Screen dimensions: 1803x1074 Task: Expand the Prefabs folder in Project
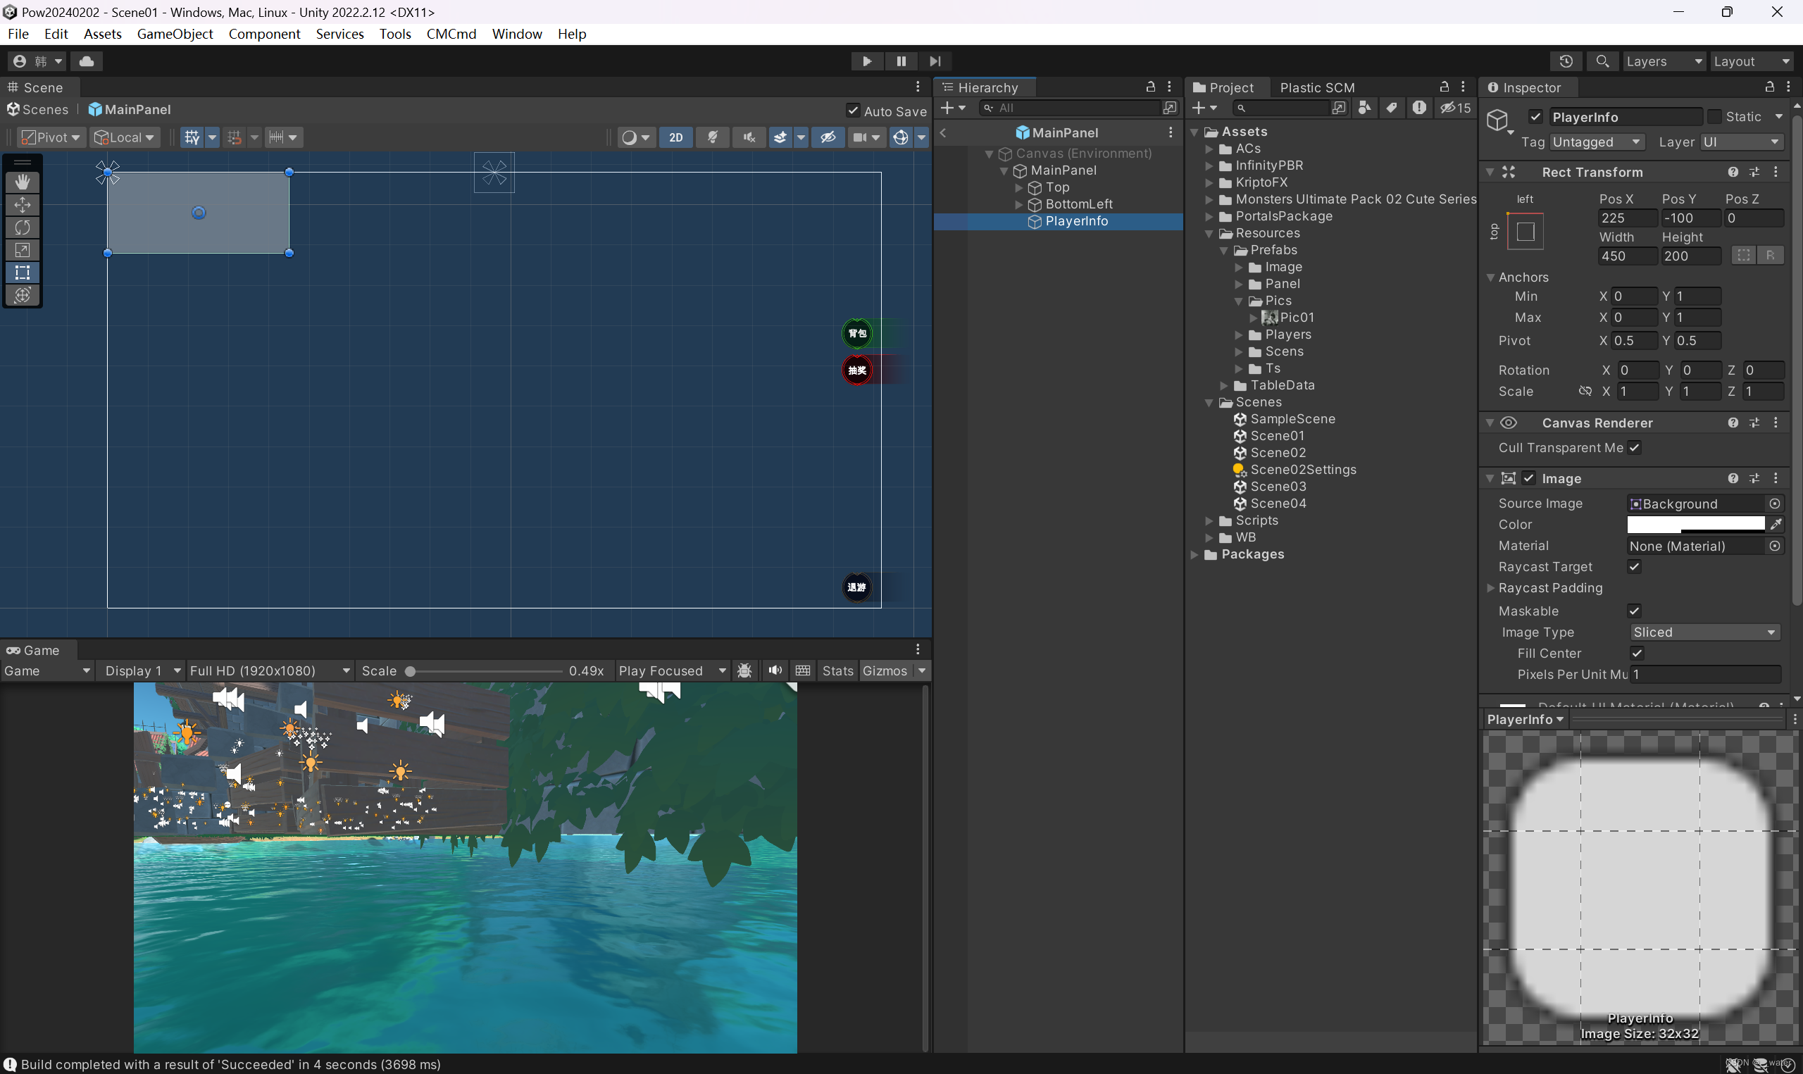[1223, 250]
